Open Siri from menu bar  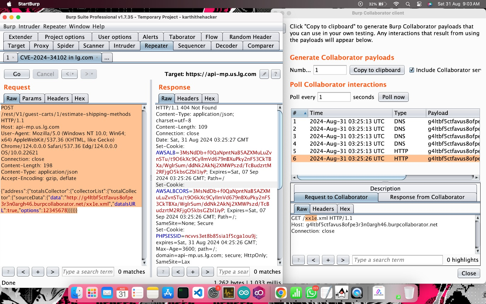click(x=430, y=4)
